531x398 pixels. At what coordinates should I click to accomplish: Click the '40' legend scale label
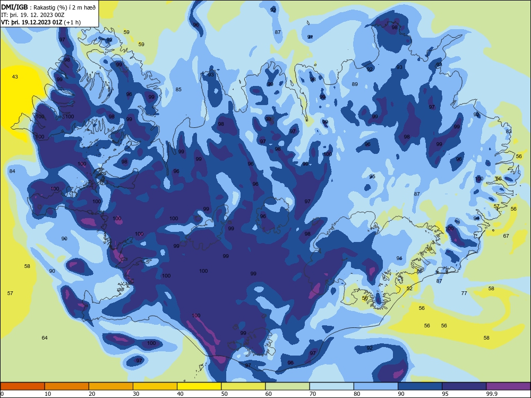pos(180,394)
